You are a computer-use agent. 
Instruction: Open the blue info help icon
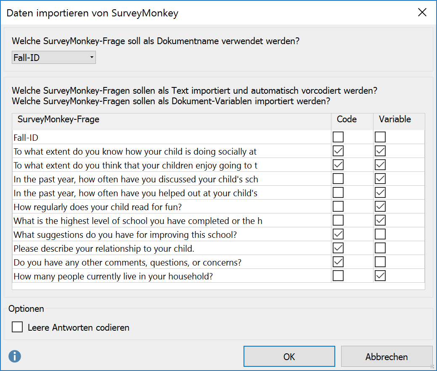pyautogui.click(x=14, y=356)
